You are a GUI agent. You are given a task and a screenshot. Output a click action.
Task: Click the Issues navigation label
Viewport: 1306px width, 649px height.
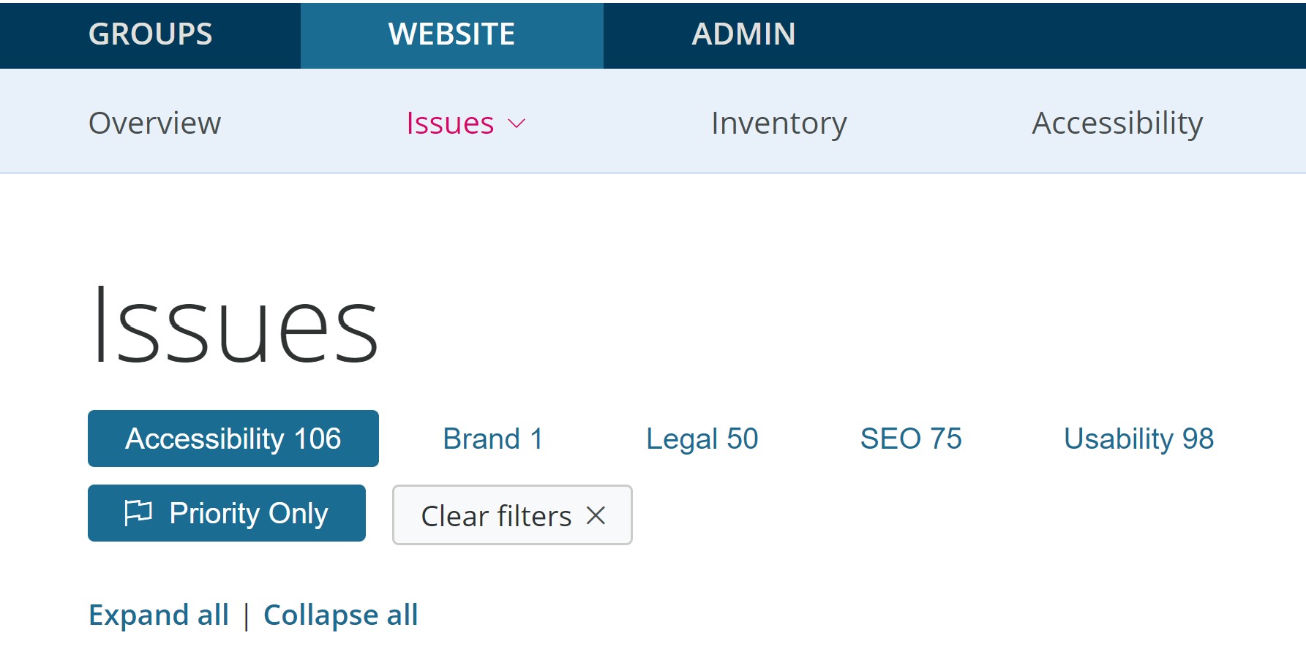[x=450, y=123]
